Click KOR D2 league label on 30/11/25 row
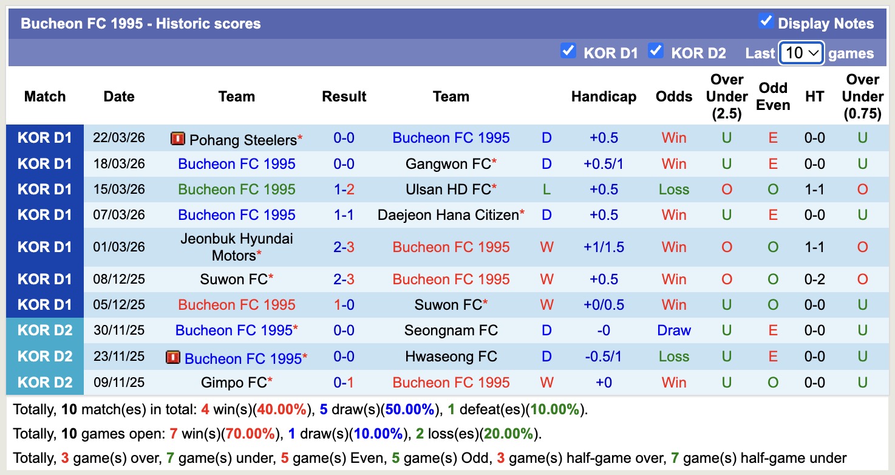 tap(45, 330)
